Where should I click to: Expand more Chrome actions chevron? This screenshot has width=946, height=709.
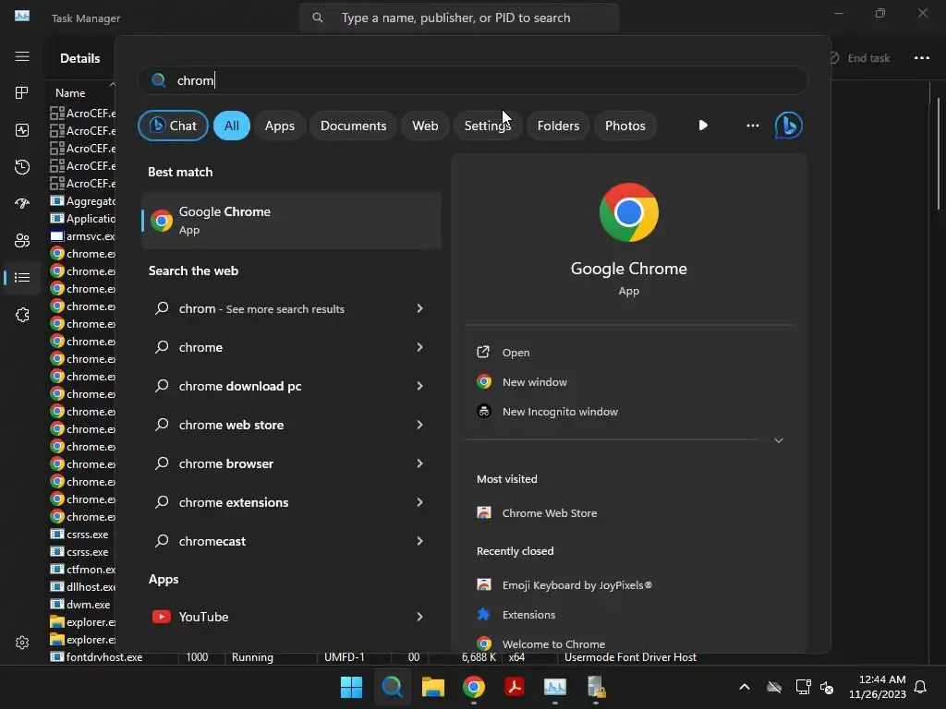tap(779, 440)
